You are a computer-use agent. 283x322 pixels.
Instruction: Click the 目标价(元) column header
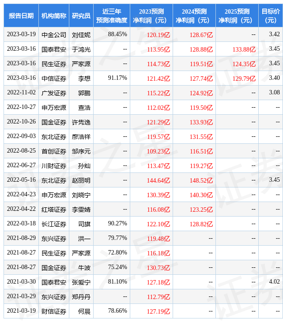click(271, 15)
